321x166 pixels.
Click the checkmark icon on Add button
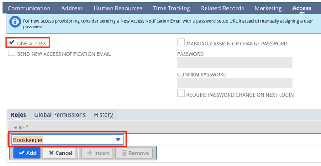pos(21,153)
